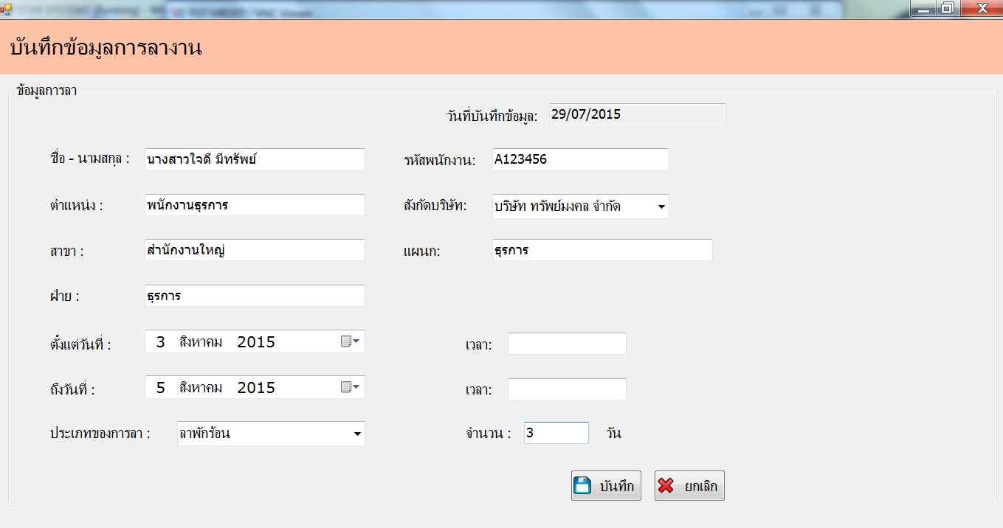Select year 2015 in start date picker
Viewport: 1003px width, 528px height.
click(256, 342)
